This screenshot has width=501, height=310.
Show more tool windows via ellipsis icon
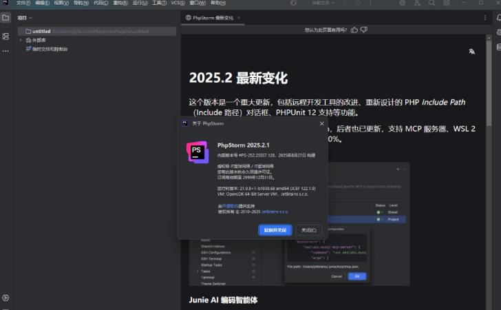click(x=6, y=51)
